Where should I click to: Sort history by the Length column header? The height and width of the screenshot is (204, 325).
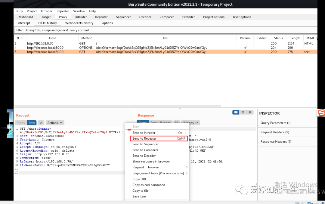click(296, 38)
